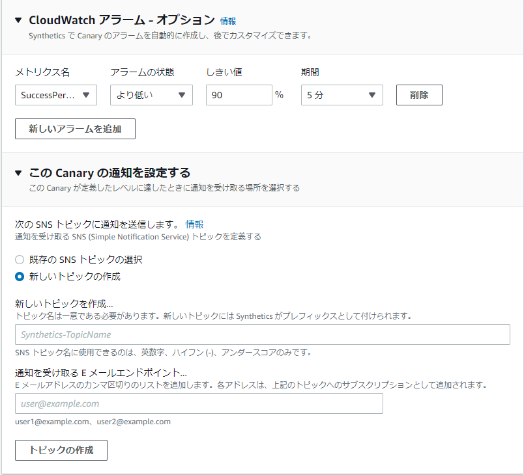Image resolution: width=524 pixels, height=475 pixels.
Task: Select 新しいトピックの作成 radio button
Action: coord(20,277)
